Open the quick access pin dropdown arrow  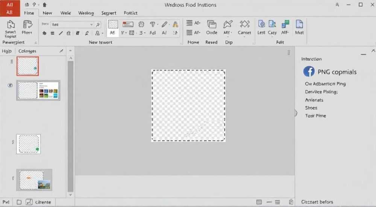point(38,5)
